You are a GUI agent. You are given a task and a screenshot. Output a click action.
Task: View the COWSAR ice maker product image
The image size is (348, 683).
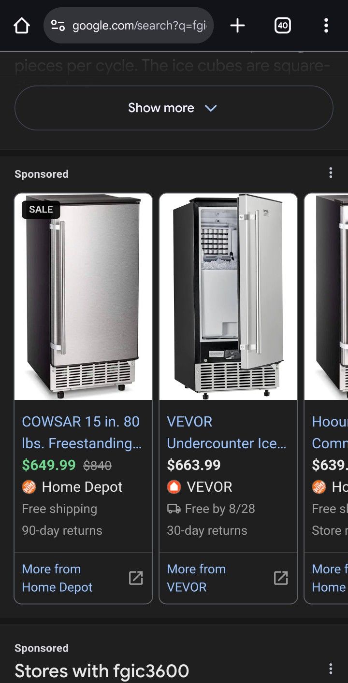pos(83,297)
